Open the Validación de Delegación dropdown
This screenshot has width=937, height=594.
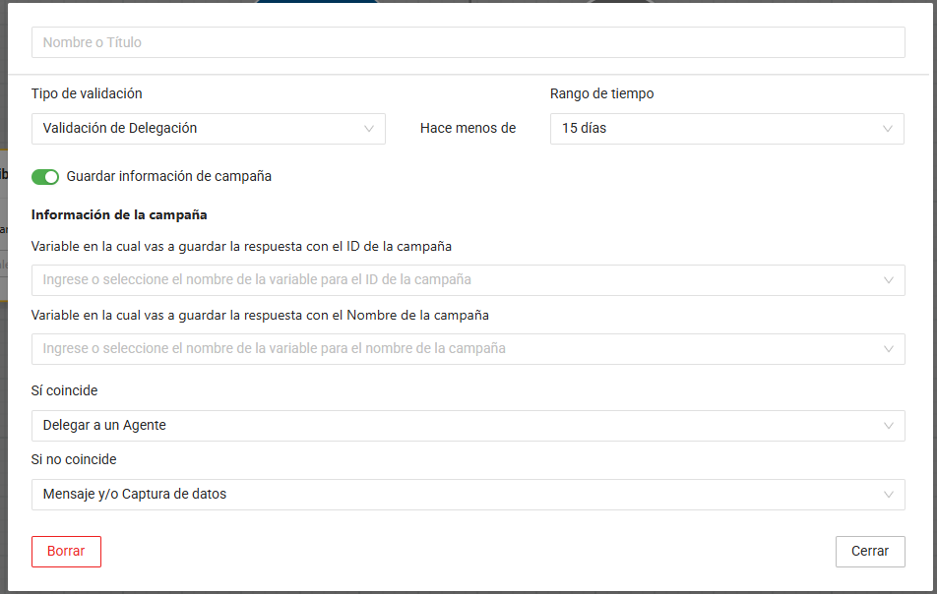click(197, 129)
